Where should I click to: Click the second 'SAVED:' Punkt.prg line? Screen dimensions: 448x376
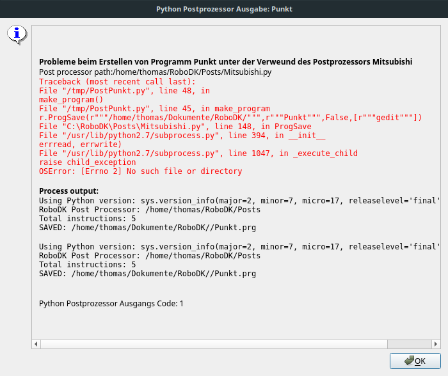point(147,274)
